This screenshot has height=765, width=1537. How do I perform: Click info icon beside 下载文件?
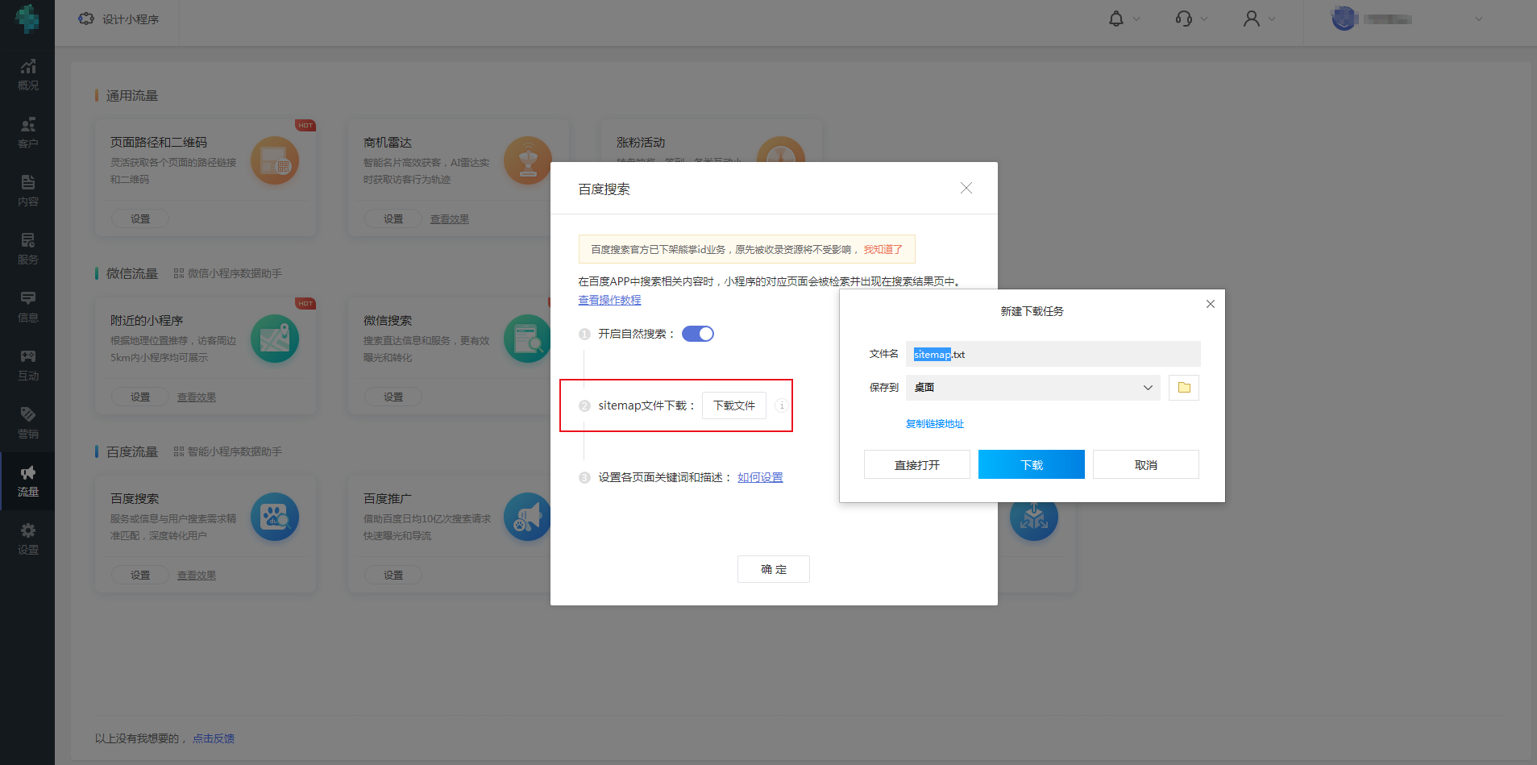click(x=781, y=405)
